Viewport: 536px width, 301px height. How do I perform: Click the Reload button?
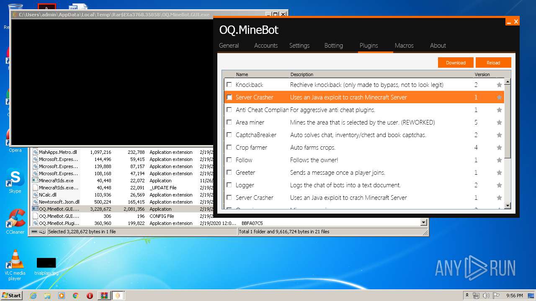(493, 63)
